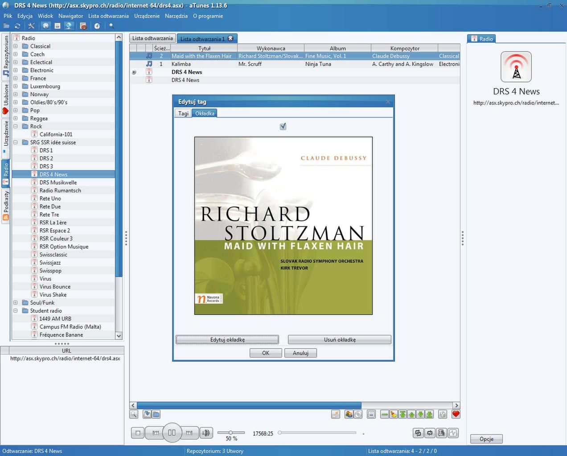Screen dimensions: 567x456
Task: Move selection down with green down arrow
Action: click(420, 415)
